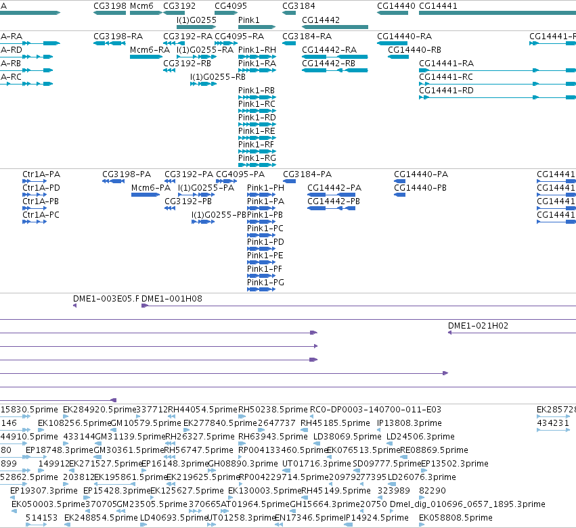Select the CG4095 gene label

[231, 6]
